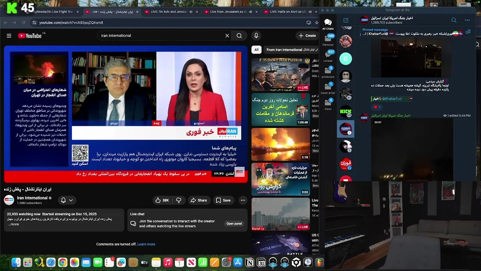
Task: Like the video with 38K thumbs up
Action: point(162,200)
